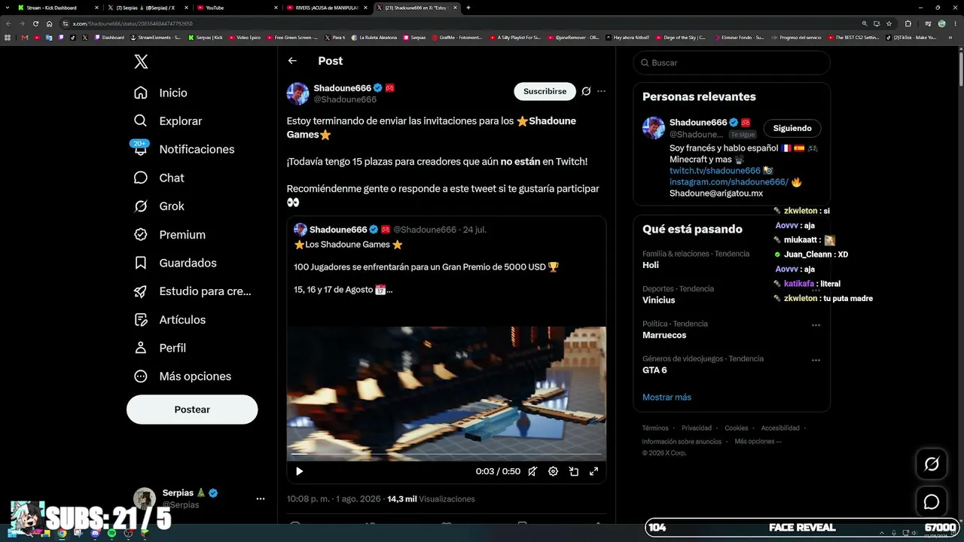Open the Términos footer link
This screenshot has height=542, width=964.
tap(655, 428)
